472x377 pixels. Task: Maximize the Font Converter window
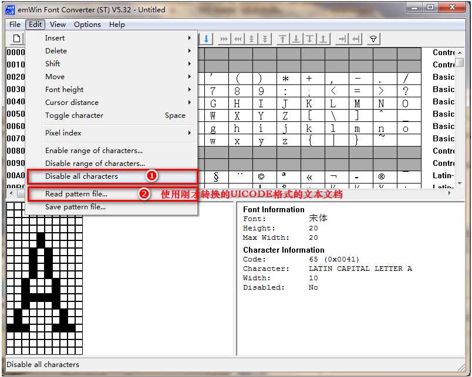pos(431,7)
